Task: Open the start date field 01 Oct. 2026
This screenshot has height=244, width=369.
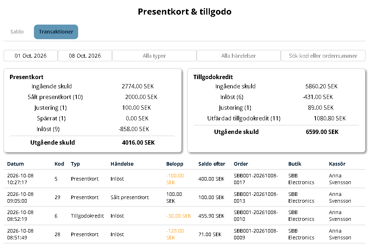Action: (x=31, y=56)
